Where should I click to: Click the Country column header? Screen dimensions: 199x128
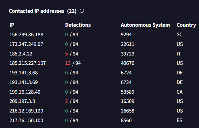pos(186,25)
